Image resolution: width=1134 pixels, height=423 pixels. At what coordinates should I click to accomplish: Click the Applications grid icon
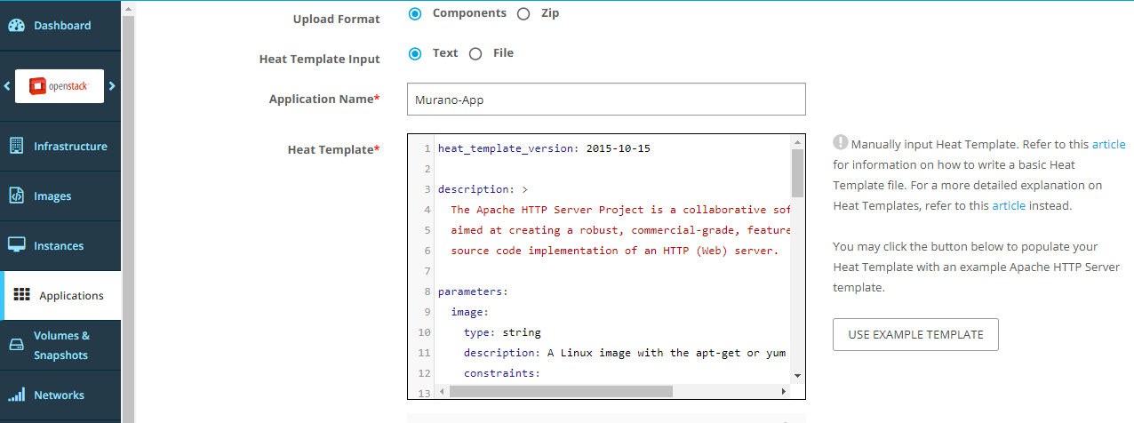pos(22,296)
